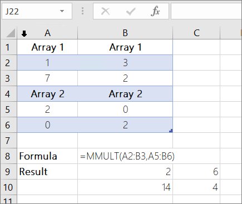Select row 6 header
The width and height of the screenshot is (242, 204).
(8, 125)
